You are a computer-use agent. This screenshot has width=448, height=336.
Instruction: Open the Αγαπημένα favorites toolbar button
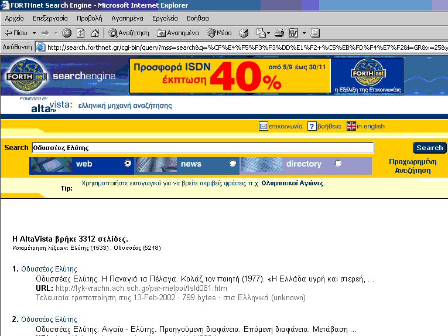177,33
